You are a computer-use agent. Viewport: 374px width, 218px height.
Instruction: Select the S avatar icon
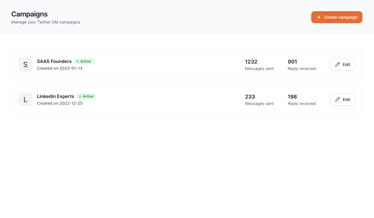(25, 65)
